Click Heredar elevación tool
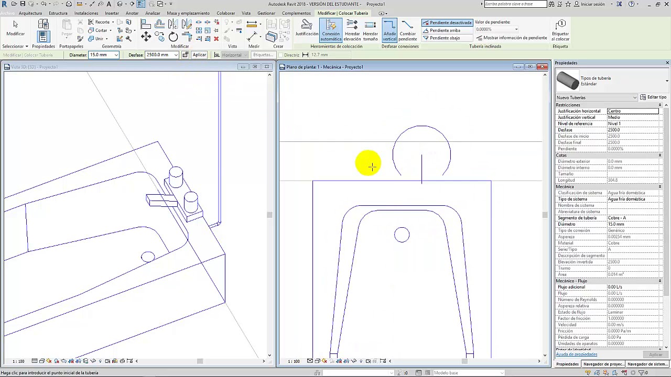 352,30
